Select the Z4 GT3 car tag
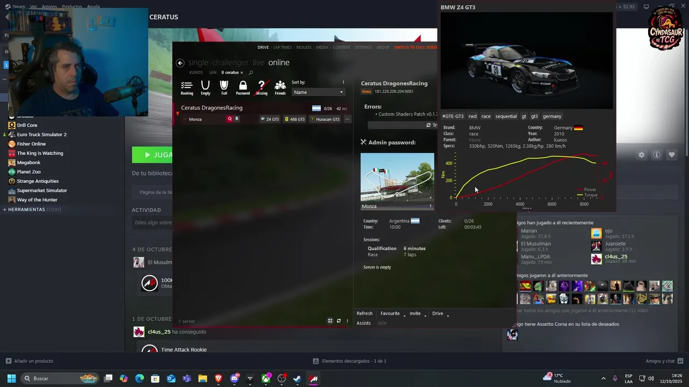689x387 pixels. pos(270,119)
